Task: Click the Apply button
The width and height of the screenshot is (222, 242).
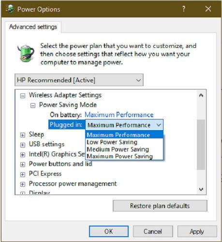Action: coord(197,231)
